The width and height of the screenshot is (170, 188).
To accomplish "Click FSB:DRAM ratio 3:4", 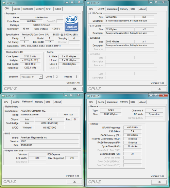I will point(132,131).
